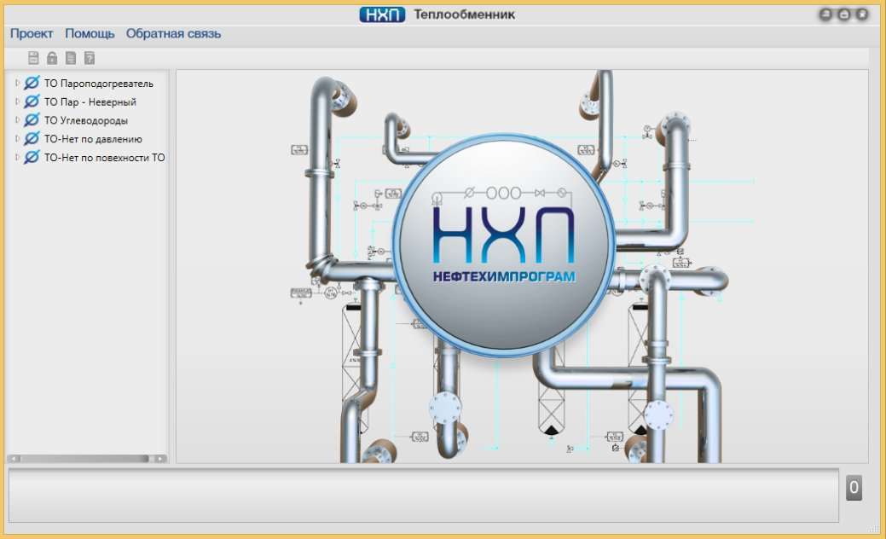Expand the ТО-Нет по давлению tree node
This screenshot has width=886, height=539.
click(x=17, y=138)
